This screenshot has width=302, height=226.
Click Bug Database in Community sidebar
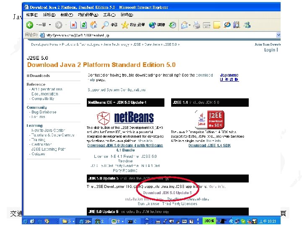tap(44, 112)
